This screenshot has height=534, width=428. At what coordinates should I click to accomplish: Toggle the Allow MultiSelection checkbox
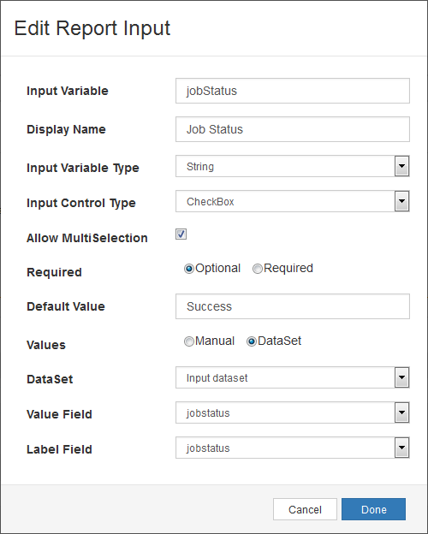[181, 234]
